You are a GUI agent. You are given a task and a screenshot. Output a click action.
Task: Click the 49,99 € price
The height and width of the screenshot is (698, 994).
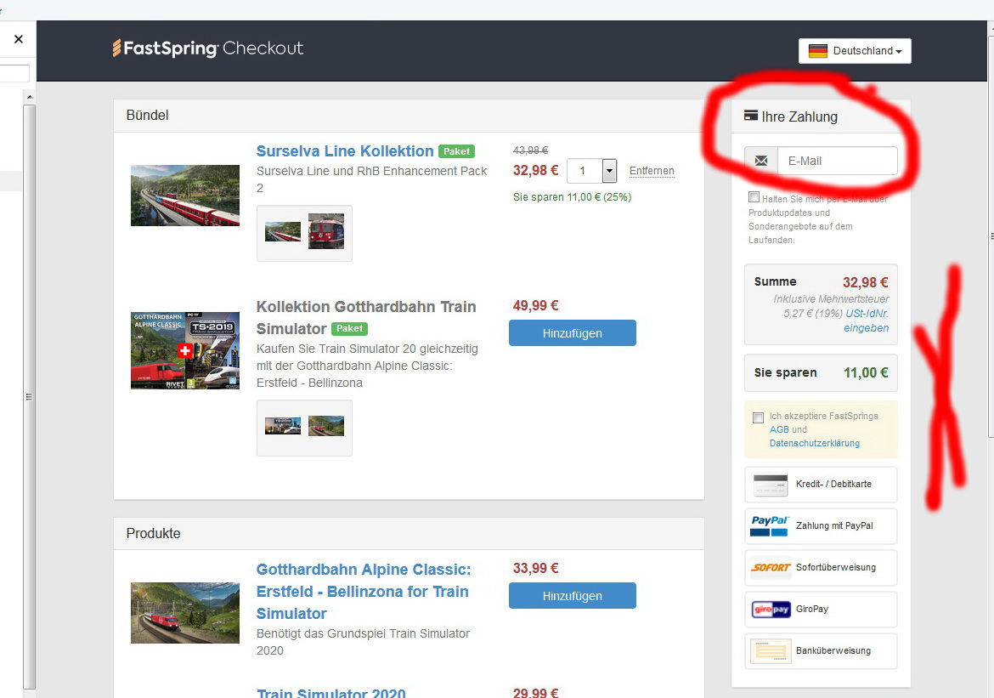[x=536, y=306]
